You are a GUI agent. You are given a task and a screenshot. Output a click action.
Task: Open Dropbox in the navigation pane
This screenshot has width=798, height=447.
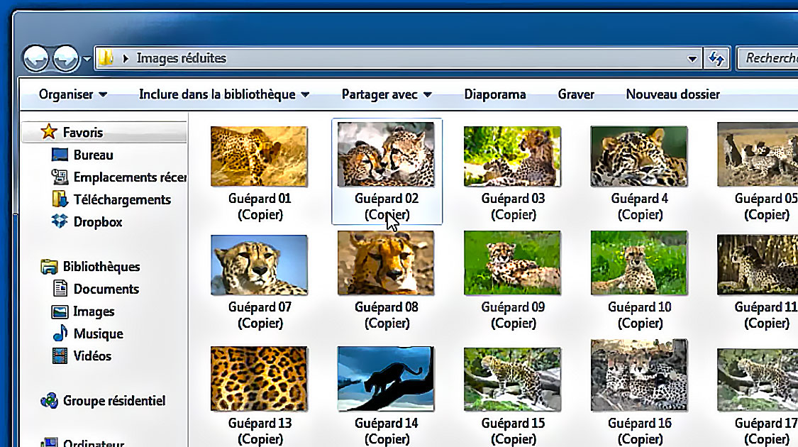[x=98, y=222]
